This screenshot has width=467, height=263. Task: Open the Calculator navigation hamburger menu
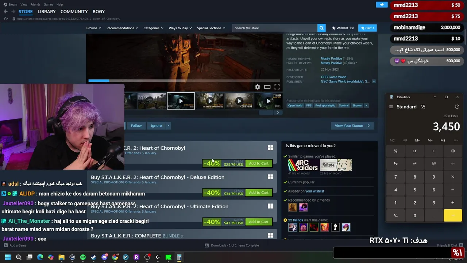click(x=391, y=107)
